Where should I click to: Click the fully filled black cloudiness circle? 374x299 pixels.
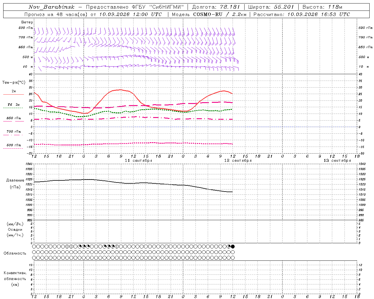(233, 246)
